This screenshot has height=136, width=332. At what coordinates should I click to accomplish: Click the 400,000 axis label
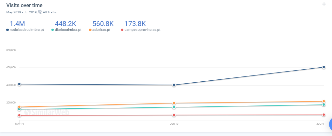(x=12, y=85)
